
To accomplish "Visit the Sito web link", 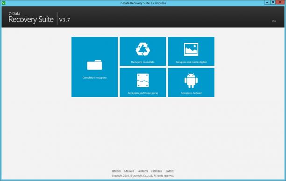I will (x=129, y=171).
